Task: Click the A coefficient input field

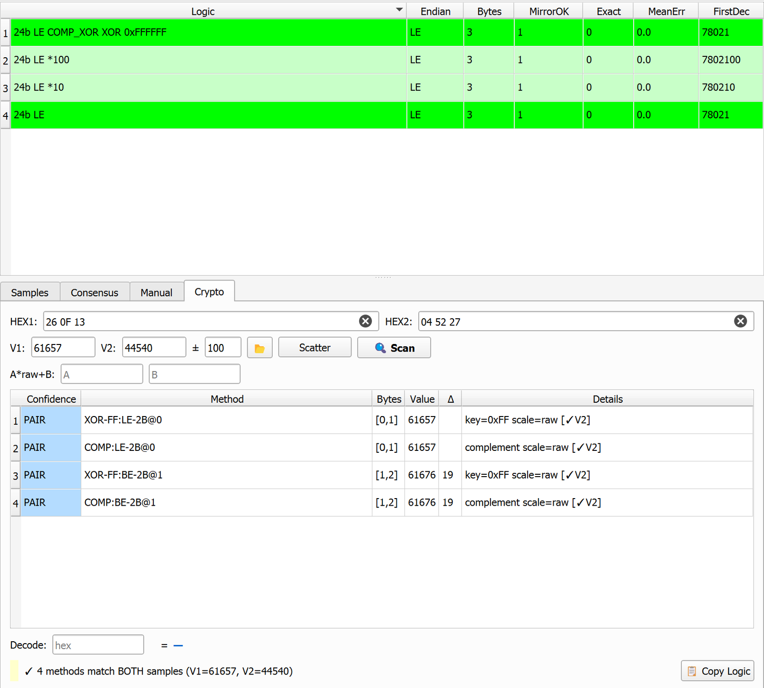Action: click(x=102, y=375)
